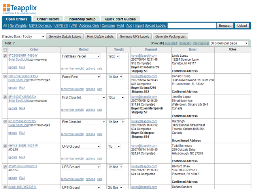253x189 pixels.
Task: Uncheck order 0HV43180DR170371P checkbox
Action: [x=5, y=146]
